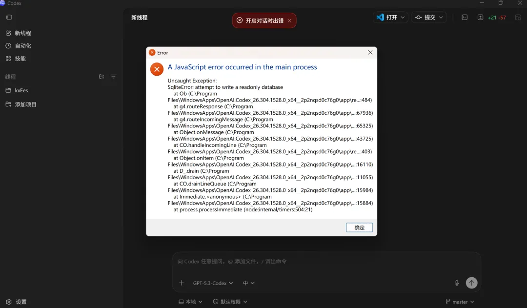Close the Error dialog with X
The height and width of the screenshot is (308, 527).
coord(370,52)
